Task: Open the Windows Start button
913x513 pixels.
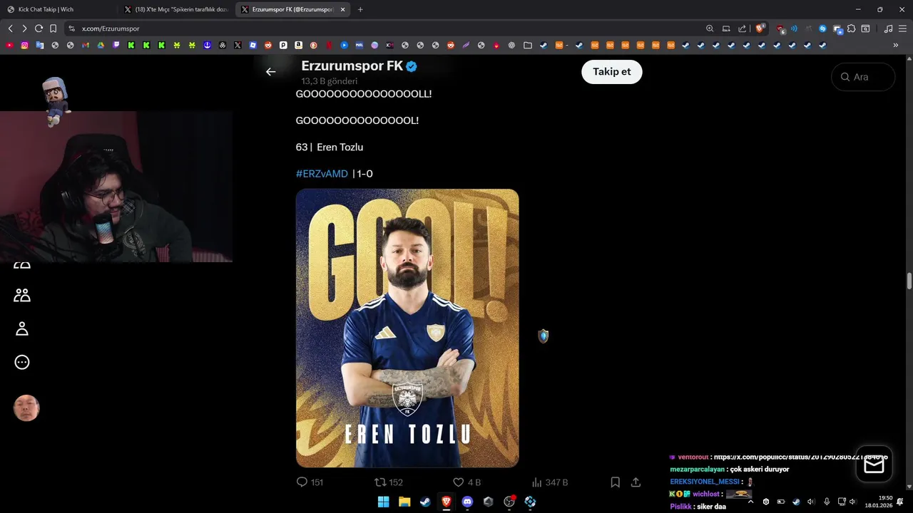Action: pos(383,502)
